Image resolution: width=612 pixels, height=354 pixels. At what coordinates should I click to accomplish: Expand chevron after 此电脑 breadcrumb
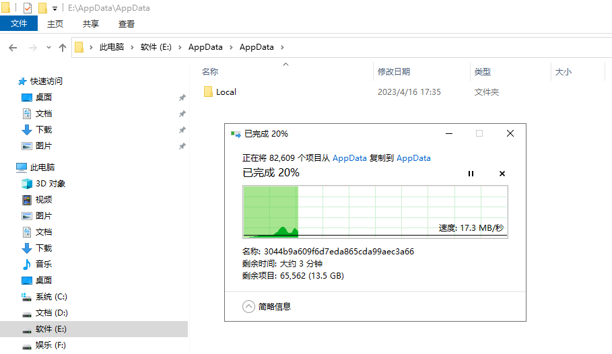coord(132,47)
